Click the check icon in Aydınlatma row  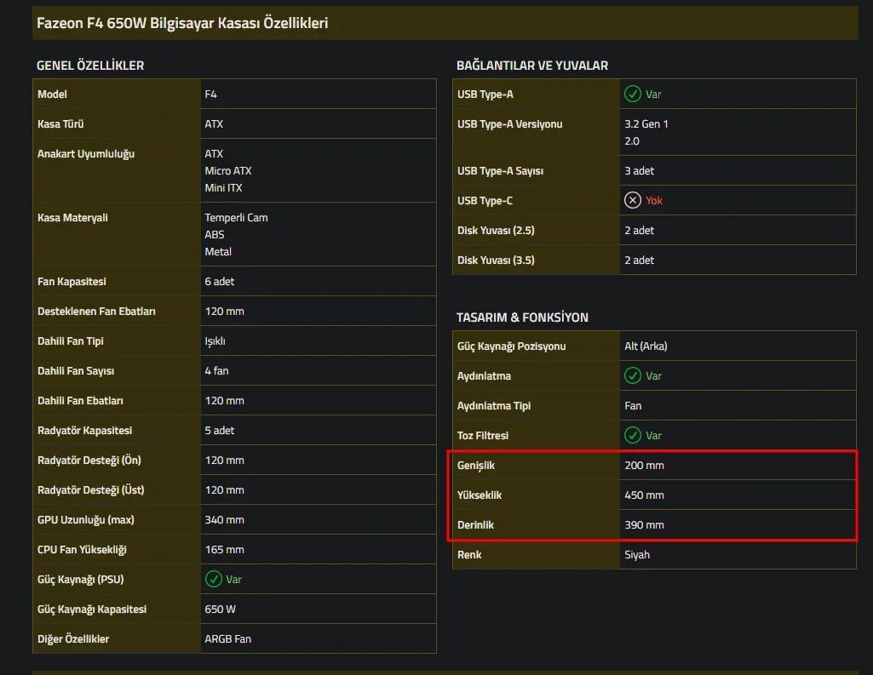(x=633, y=375)
